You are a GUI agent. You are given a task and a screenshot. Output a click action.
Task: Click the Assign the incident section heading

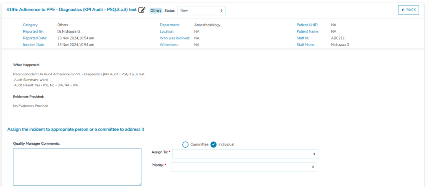(x=76, y=129)
